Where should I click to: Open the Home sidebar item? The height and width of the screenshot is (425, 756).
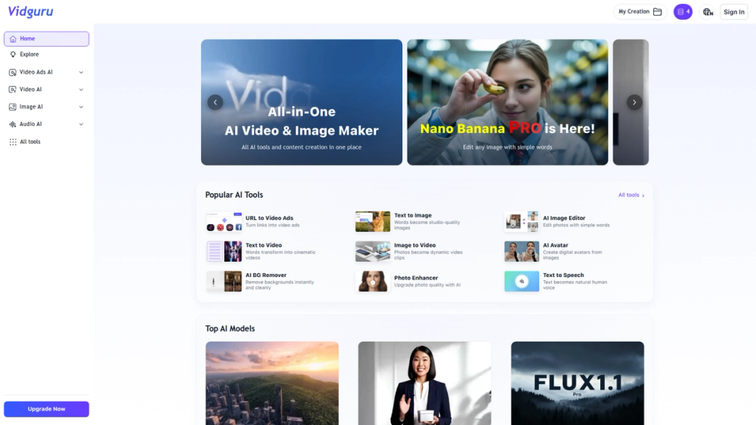pyautogui.click(x=46, y=38)
